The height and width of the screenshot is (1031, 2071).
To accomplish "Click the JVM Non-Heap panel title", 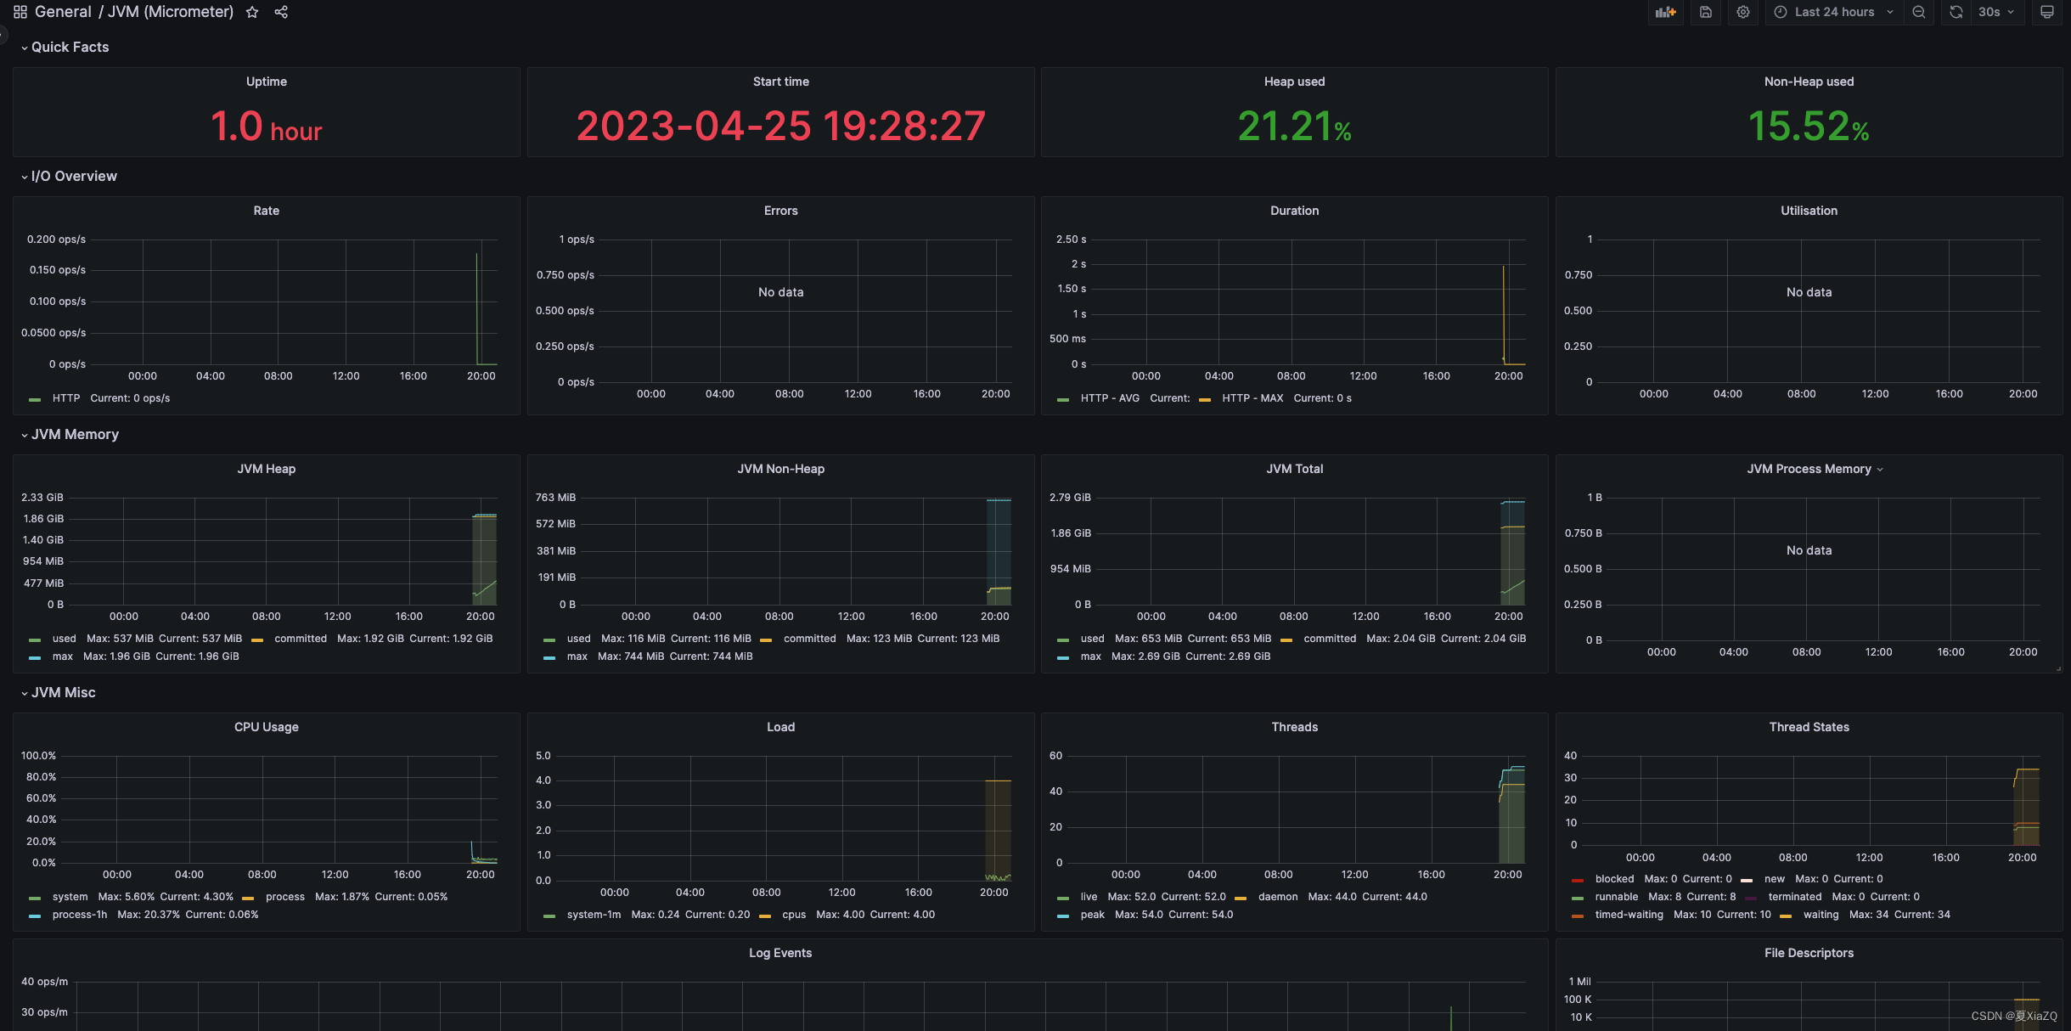I will point(781,469).
